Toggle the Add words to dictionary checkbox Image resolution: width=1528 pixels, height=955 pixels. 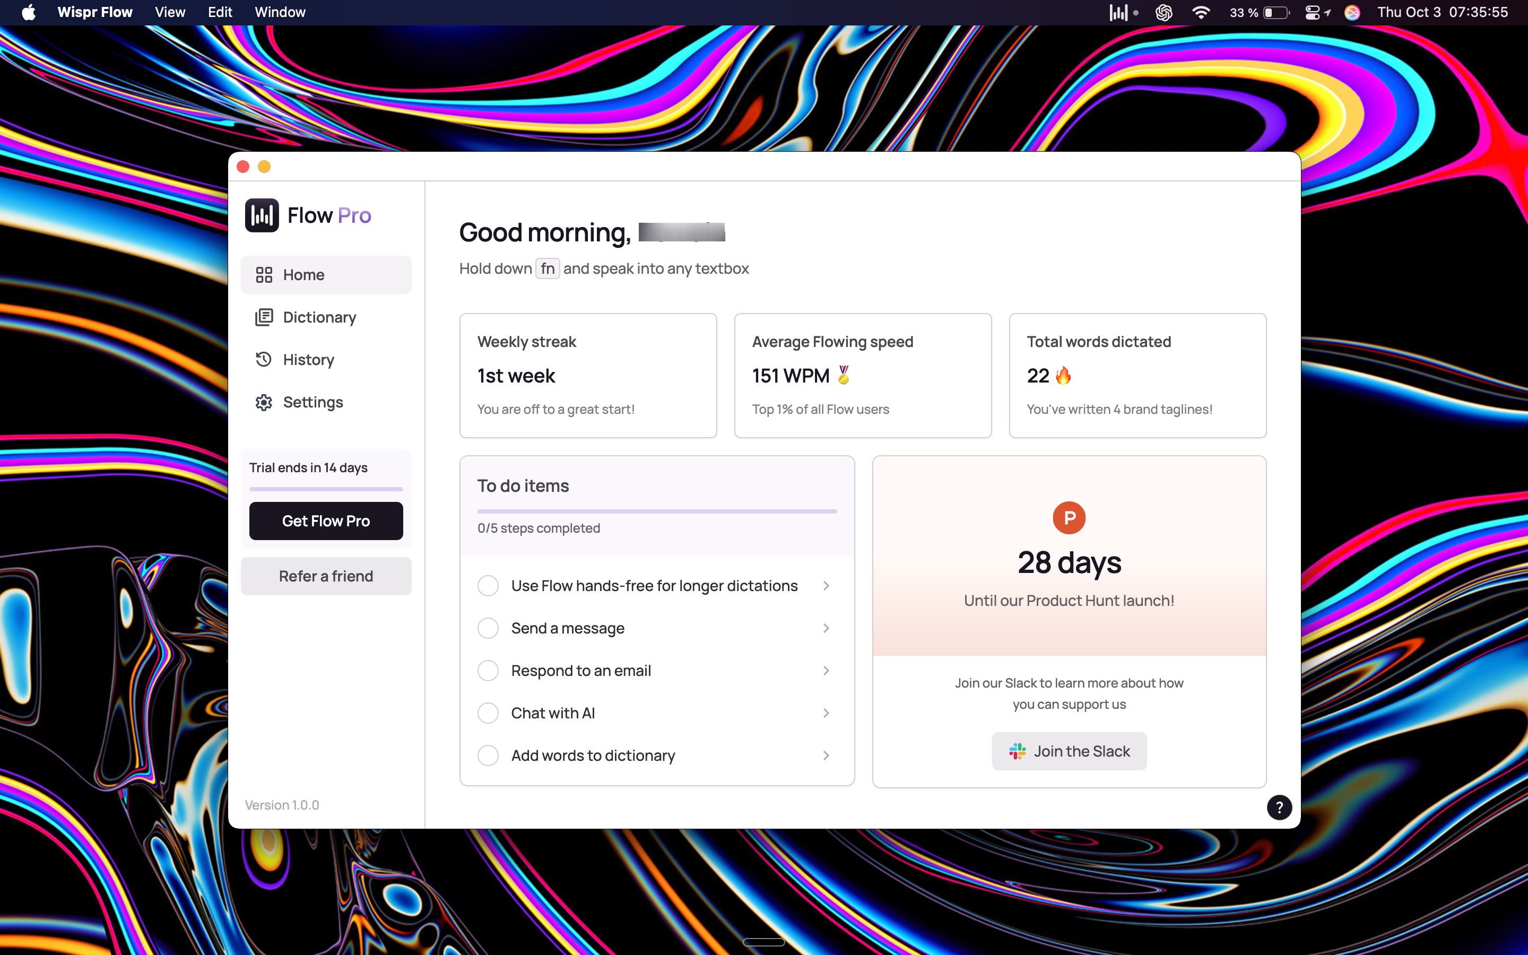[489, 755]
